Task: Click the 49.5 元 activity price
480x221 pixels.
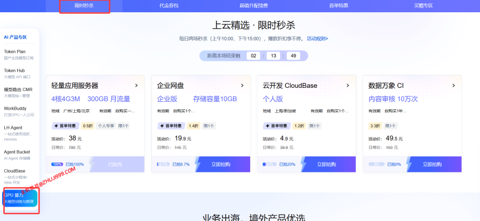Action: [394, 138]
